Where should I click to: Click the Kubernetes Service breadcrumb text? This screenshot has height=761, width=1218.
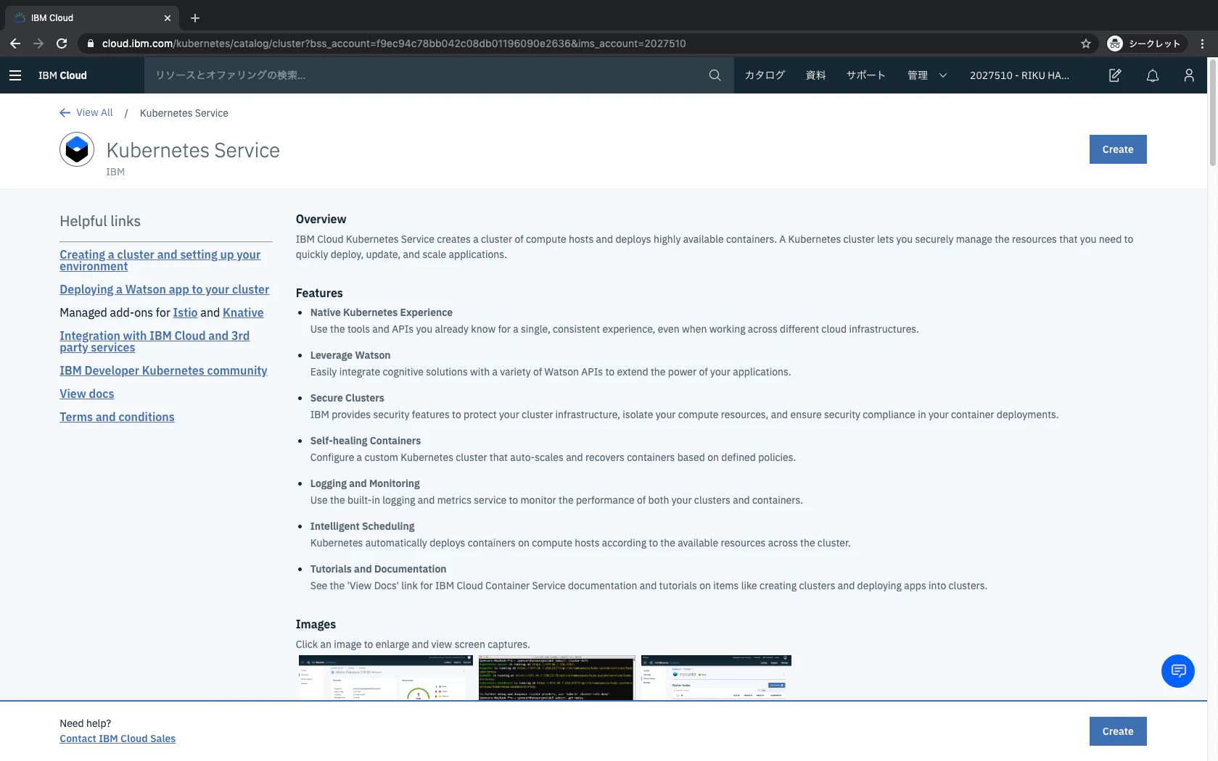(x=184, y=113)
